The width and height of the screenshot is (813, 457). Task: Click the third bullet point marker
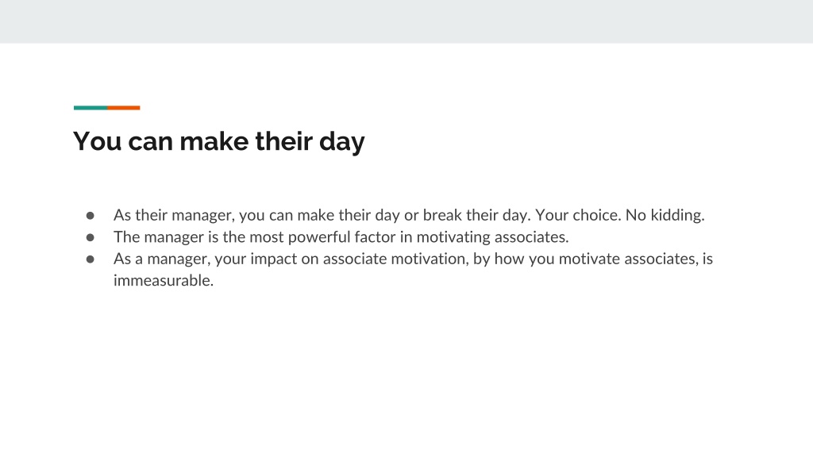(91, 259)
